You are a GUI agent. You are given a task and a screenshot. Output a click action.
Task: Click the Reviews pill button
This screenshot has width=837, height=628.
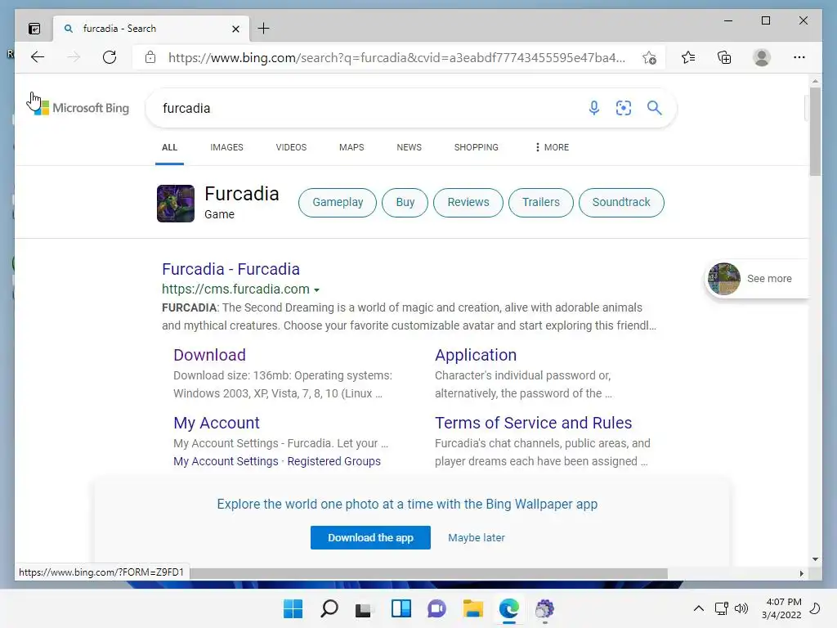pyautogui.click(x=468, y=203)
